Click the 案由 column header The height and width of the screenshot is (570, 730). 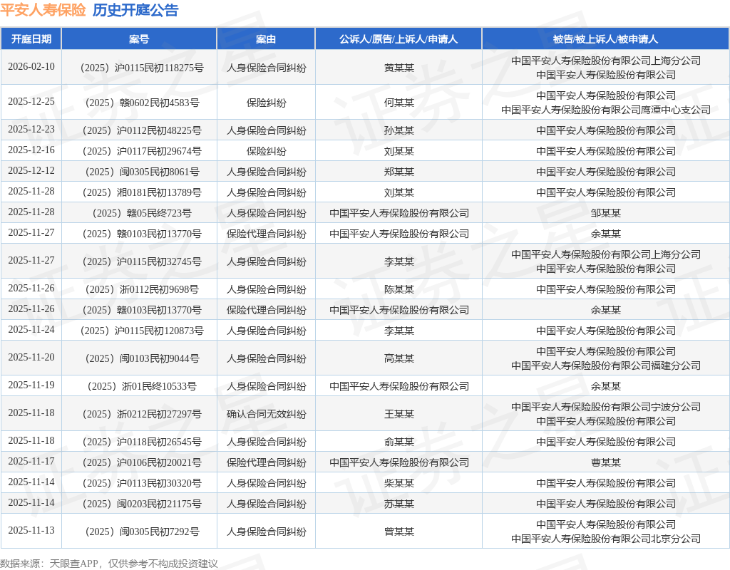266,39
